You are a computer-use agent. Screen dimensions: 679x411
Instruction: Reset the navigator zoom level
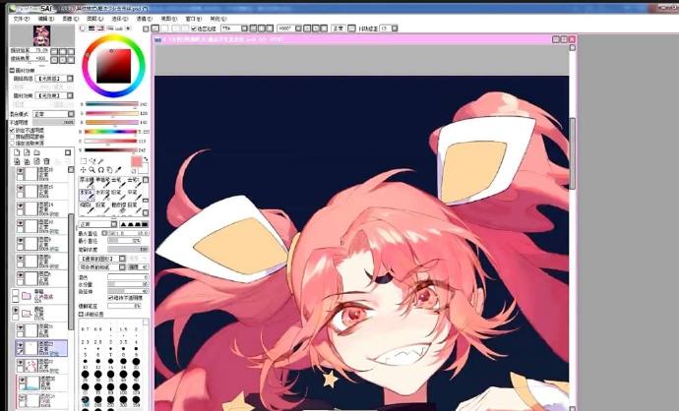[71, 51]
